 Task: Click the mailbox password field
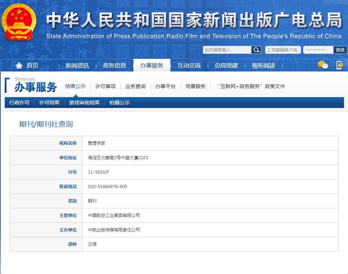318,50
